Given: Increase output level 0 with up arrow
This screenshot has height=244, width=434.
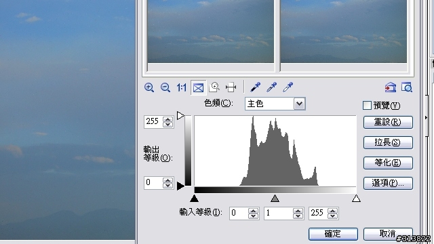Looking at the screenshot, I should (168, 180).
